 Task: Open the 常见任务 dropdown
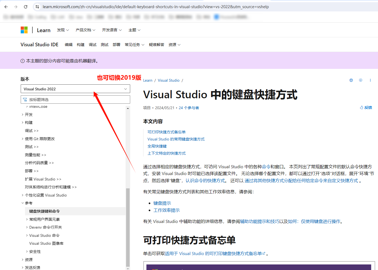[135, 45]
